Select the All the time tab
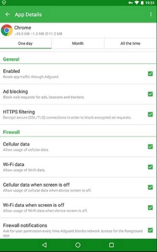This screenshot has height=252, width=157. point(130,43)
